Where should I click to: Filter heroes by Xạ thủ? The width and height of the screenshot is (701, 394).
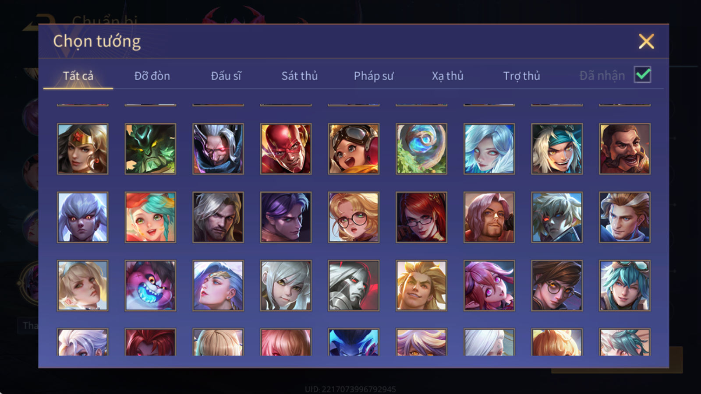point(447,76)
